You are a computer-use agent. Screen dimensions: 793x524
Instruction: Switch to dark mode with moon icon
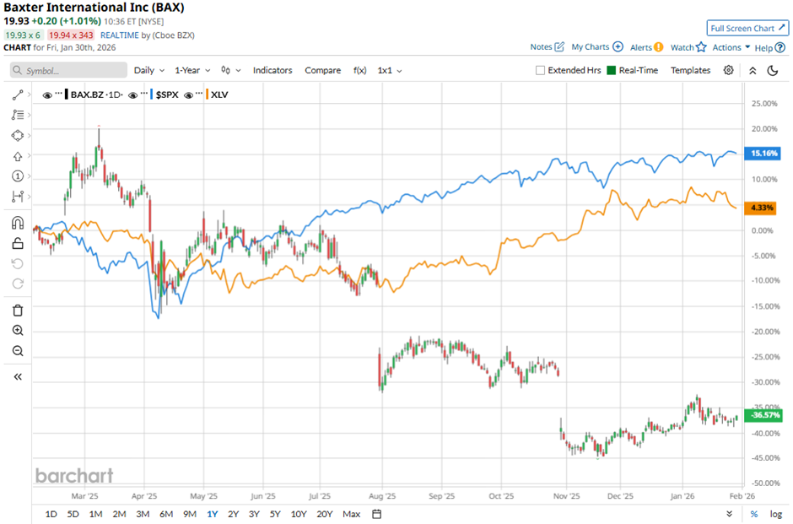[x=772, y=71]
